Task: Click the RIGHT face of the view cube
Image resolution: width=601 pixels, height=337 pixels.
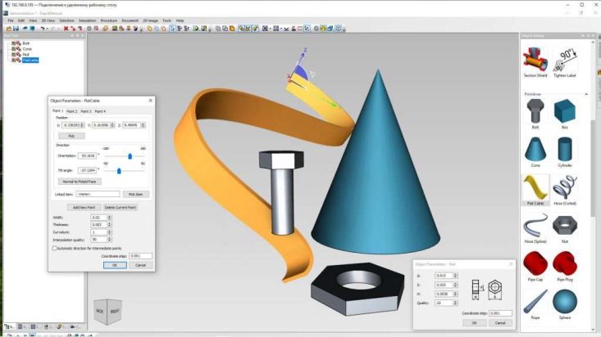Action: [115, 311]
